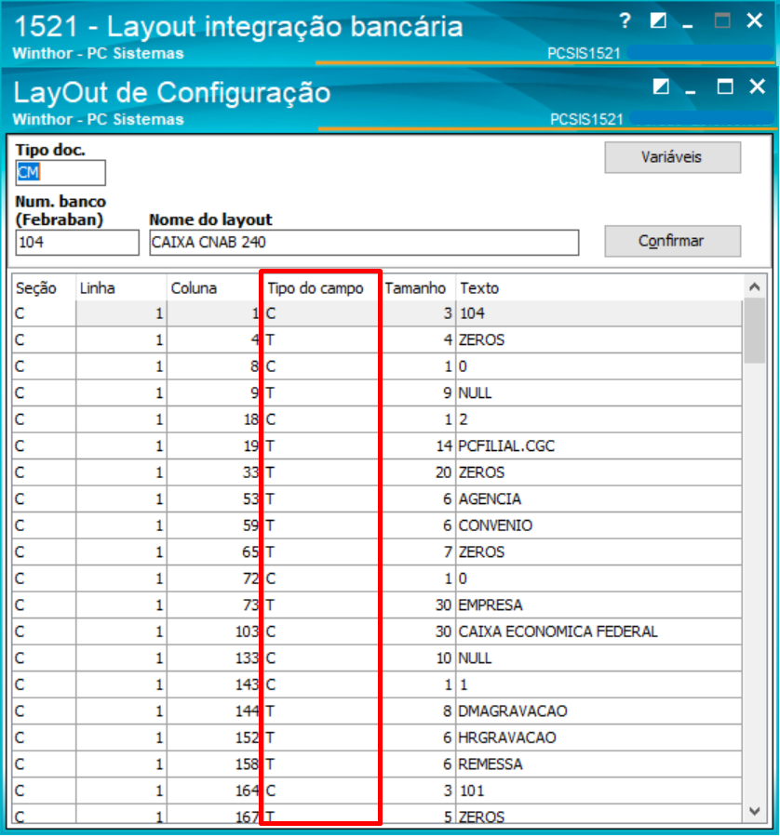Click the vertical scrollbar thumb

click(754, 331)
